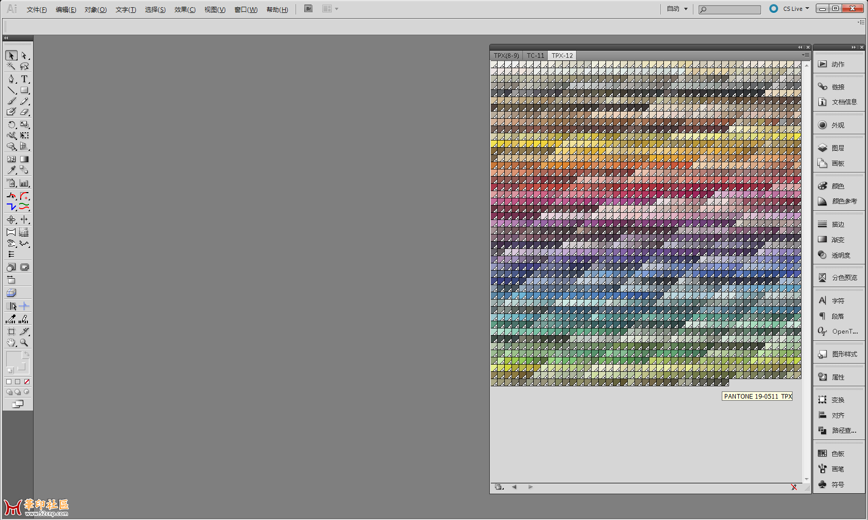Select the Direct Selection (white arrow) tool
868x520 pixels.
[24, 55]
